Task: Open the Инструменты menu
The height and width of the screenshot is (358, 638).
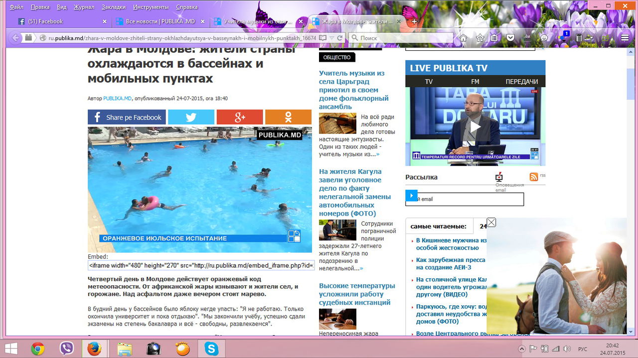Action: point(151,7)
